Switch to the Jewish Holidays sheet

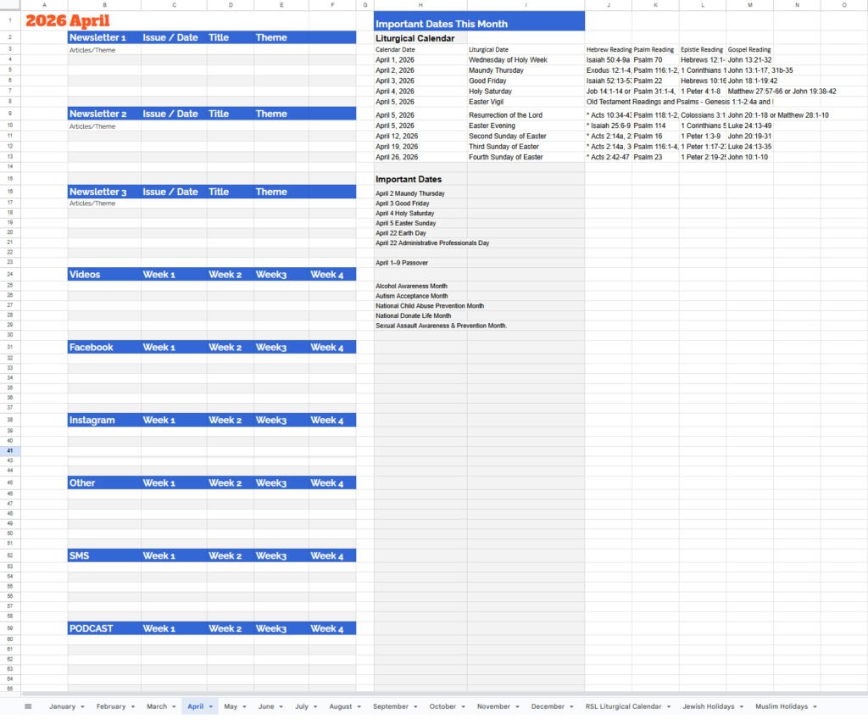711,705
